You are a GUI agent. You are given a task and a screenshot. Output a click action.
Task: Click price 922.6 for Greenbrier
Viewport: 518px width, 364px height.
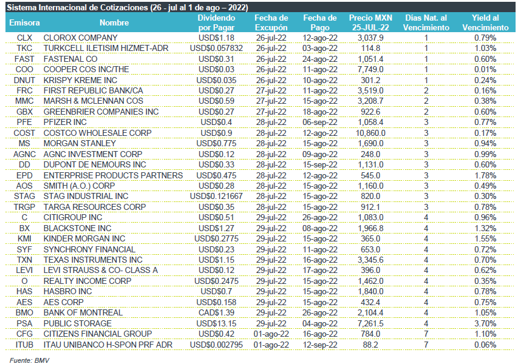(x=370, y=112)
